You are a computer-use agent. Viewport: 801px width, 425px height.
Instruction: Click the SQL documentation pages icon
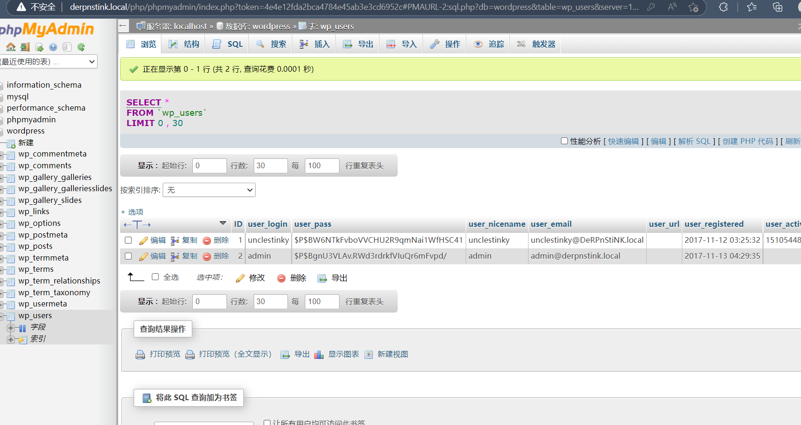(x=67, y=47)
